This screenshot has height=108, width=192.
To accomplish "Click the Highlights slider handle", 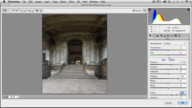I will tap(168, 74).
